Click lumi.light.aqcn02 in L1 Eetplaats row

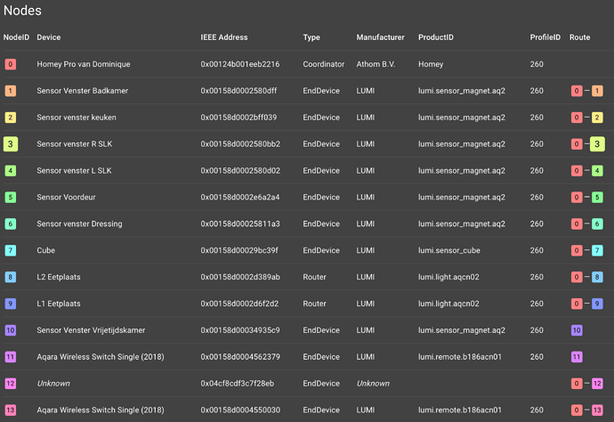448,304
